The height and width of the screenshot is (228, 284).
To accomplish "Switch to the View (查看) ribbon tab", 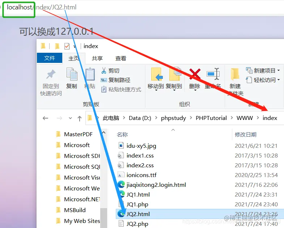I will (120, 58).
